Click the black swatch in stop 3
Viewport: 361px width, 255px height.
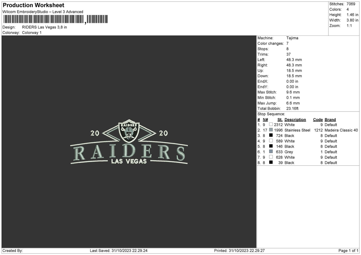click(271, 135)
